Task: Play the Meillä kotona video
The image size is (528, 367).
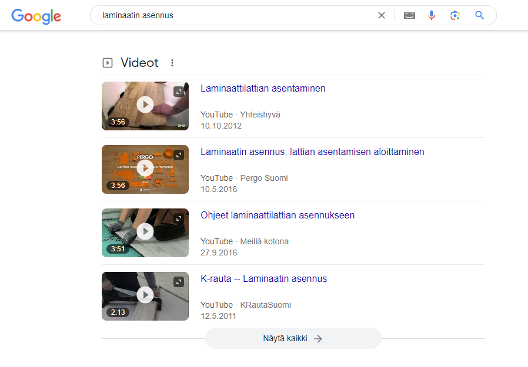Action: 145,233
